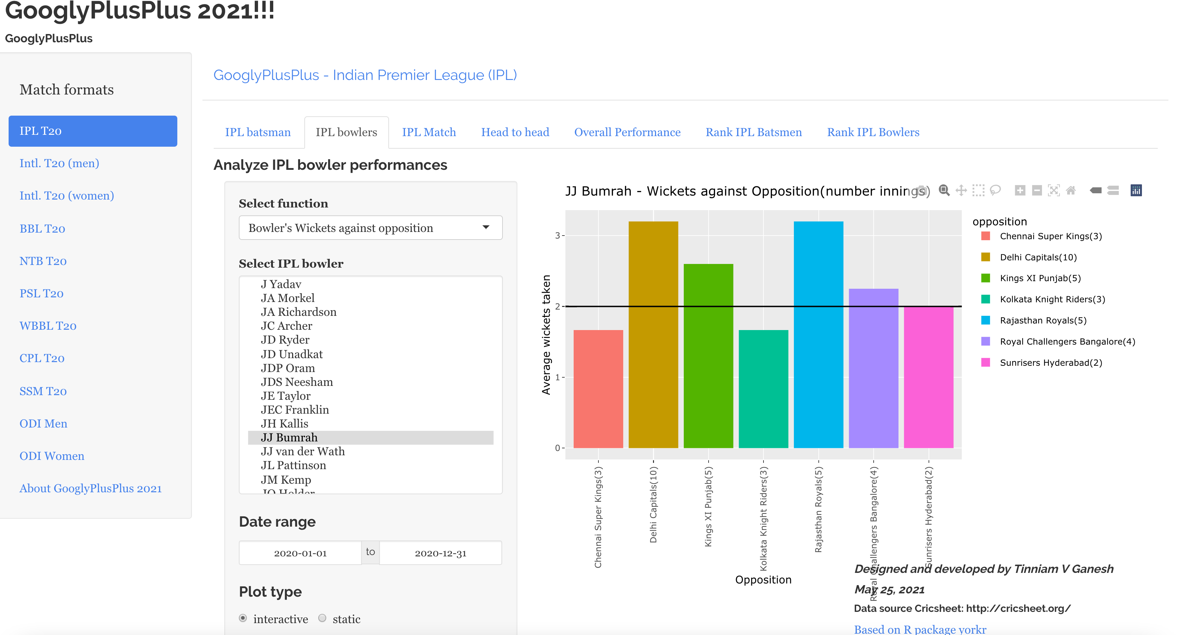Image resolution: width=1177 pixels, height=635 pixels.
Task: Select the interactive plot type radio
Action: tap(243, 618)
